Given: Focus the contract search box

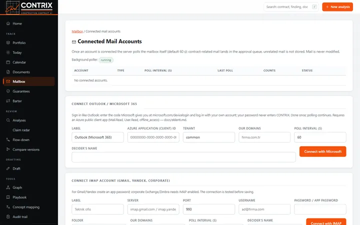Looking at the screenshot, I should click(291, 7).
